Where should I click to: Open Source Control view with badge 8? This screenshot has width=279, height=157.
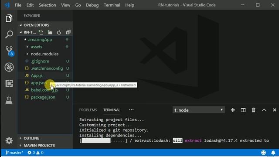pos(9,51)
